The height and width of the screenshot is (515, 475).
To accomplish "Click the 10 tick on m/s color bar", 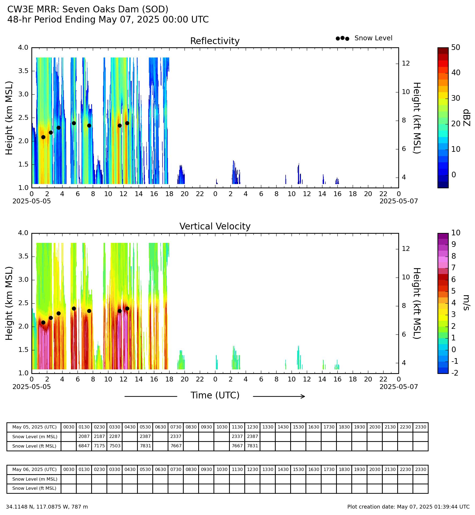I will click(x=455, y=233).
